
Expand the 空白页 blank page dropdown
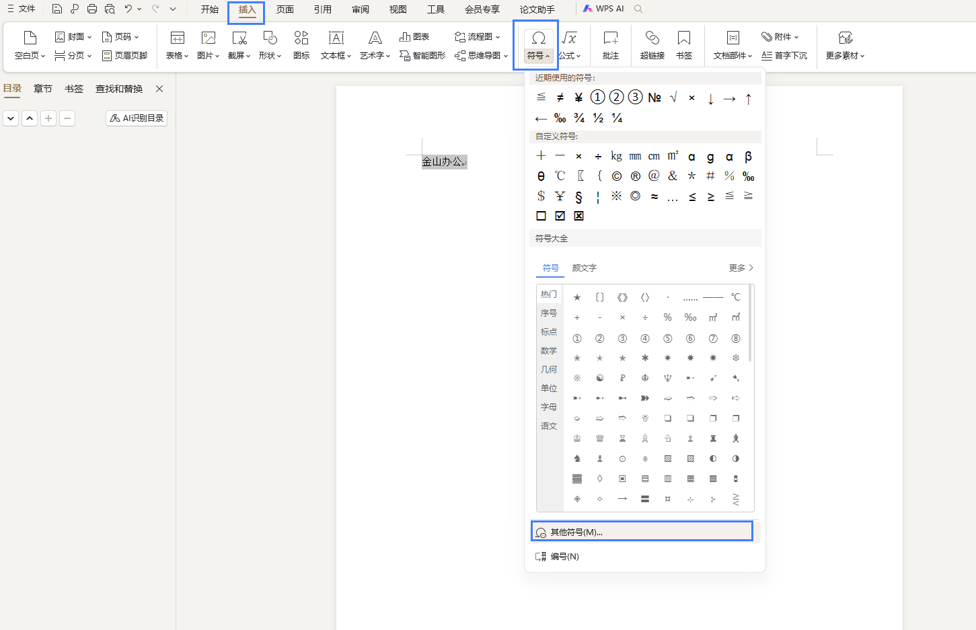pos(42,56)
